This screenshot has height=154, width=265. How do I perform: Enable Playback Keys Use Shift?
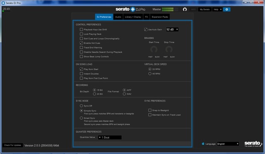coord(81,29)
